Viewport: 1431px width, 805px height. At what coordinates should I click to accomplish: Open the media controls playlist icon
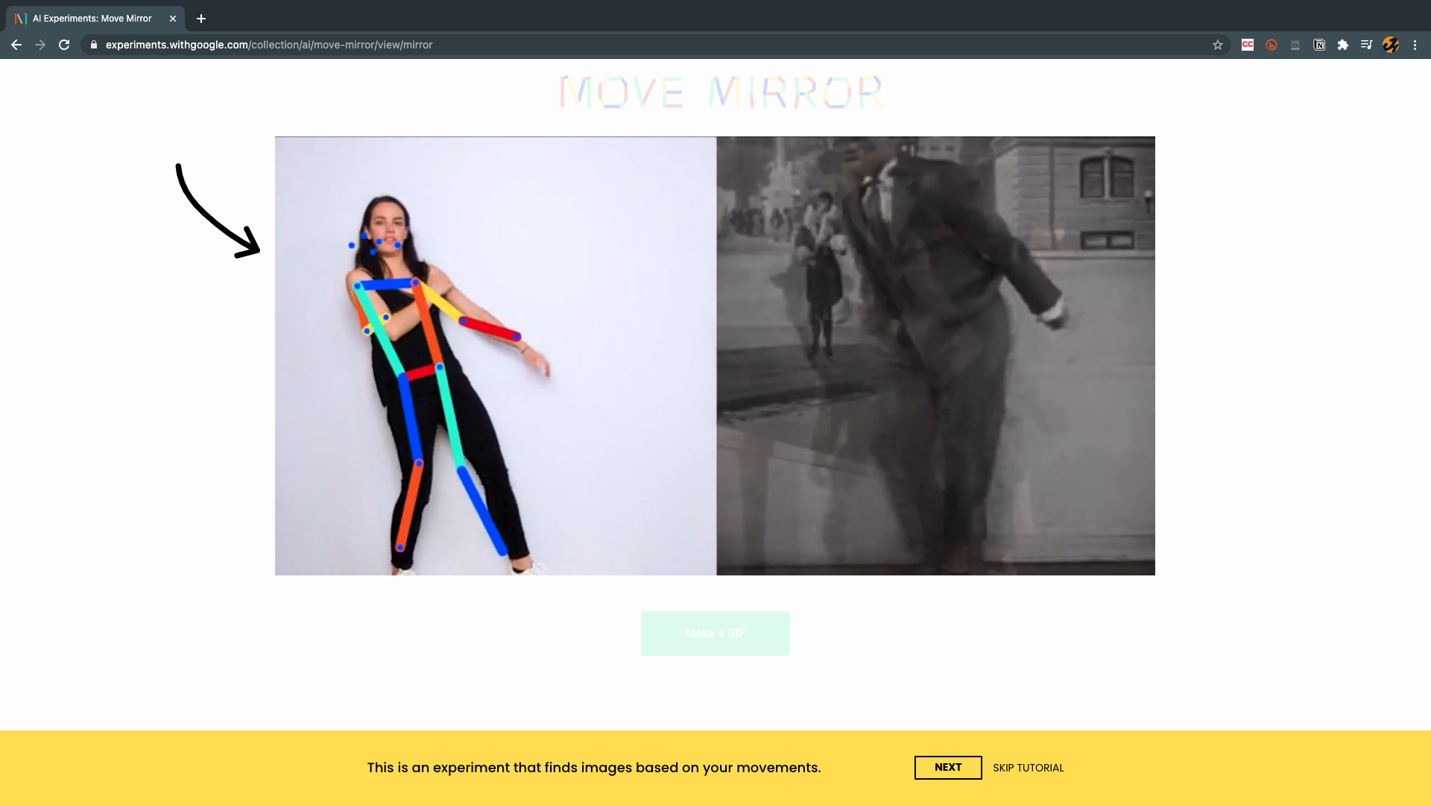(1366, 45)
